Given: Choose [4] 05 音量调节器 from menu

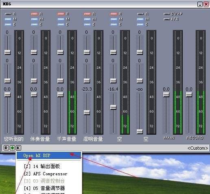Looking at the screenshot, I should coord(49,188).
